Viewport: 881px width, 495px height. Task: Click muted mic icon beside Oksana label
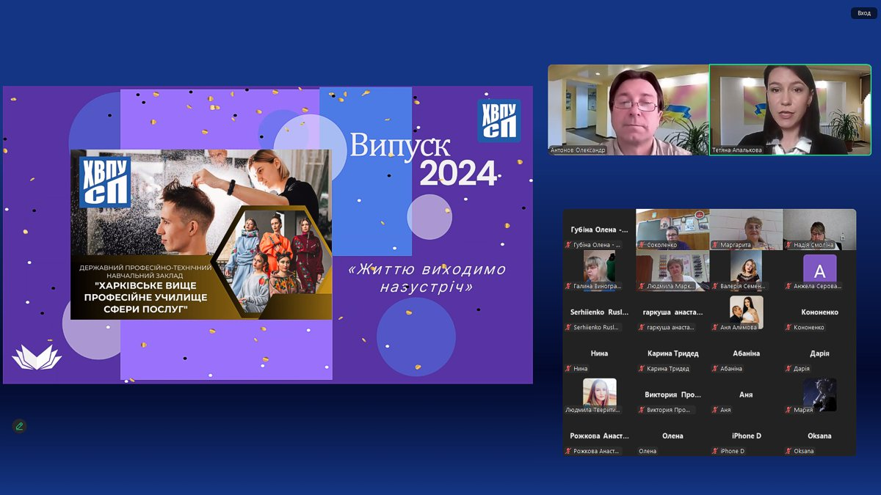pyautogui.click(x=788, y=451)
